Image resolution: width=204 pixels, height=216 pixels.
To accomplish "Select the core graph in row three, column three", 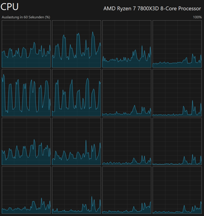I will [127, 141].
